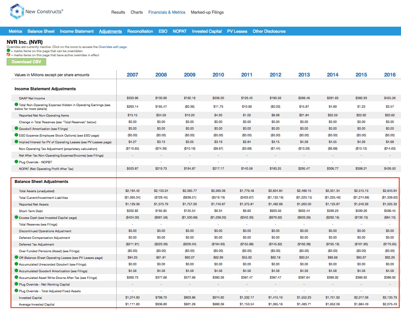401x310 pixels.
Task: Select the 2014 column header
Action: coord(333,75)
